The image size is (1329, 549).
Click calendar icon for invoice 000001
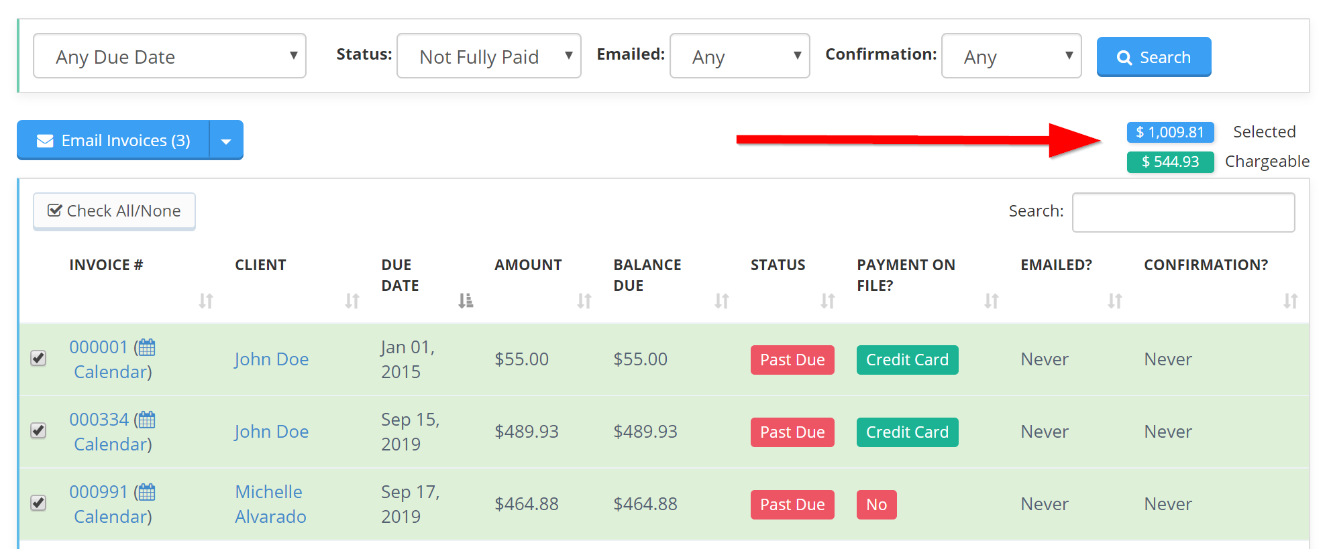pyautogui.click(x=147, y=347)
